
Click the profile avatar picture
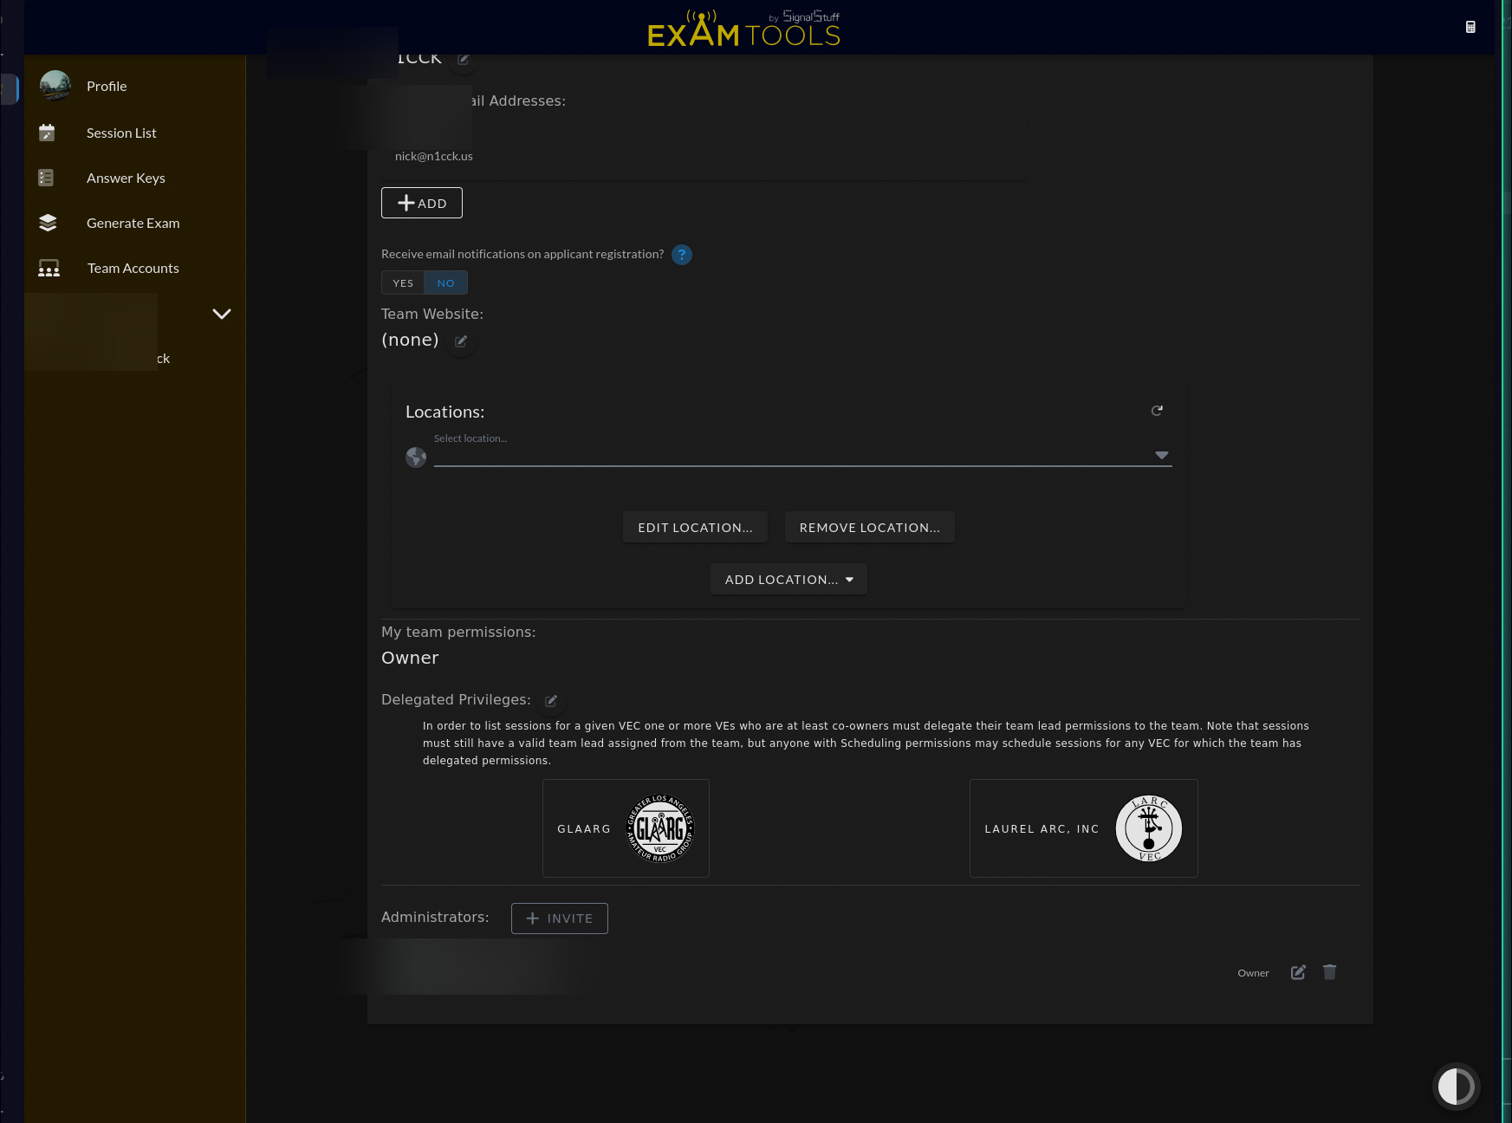pyautogui.click(x=55, y=86)
